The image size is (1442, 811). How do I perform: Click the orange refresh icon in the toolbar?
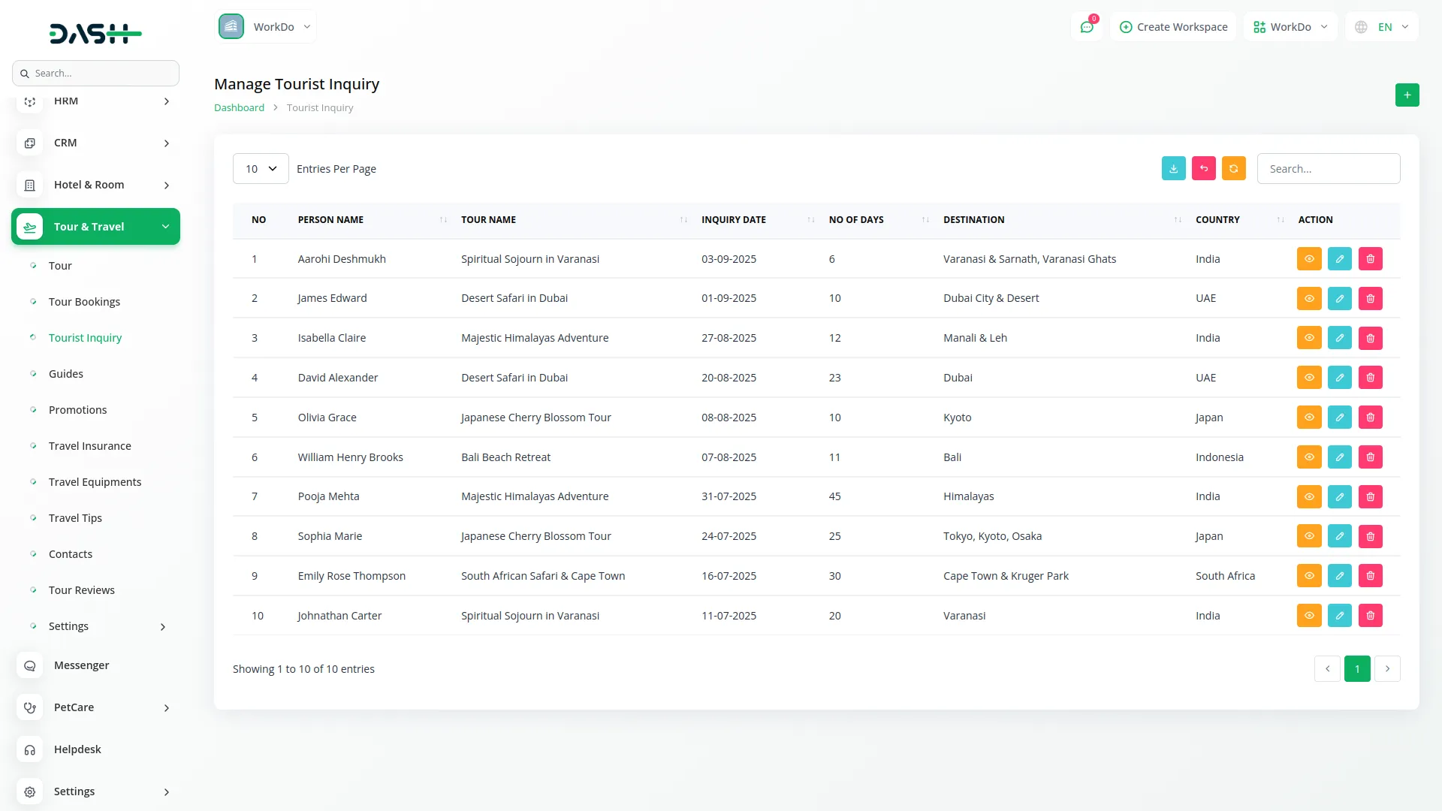(x=1233, y=168)
